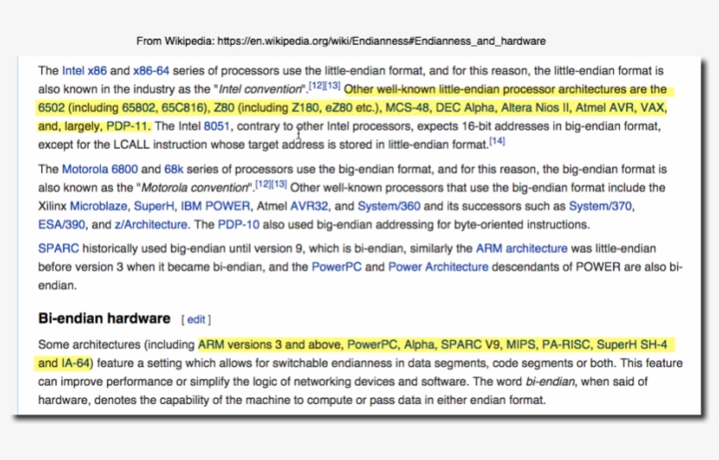Open the x86-64 link

coord(151,71)
